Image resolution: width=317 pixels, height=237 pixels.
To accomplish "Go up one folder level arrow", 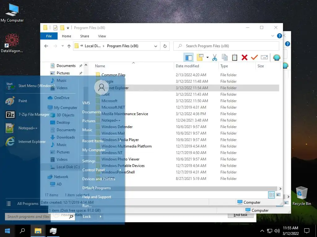I will tap(69, 46).
